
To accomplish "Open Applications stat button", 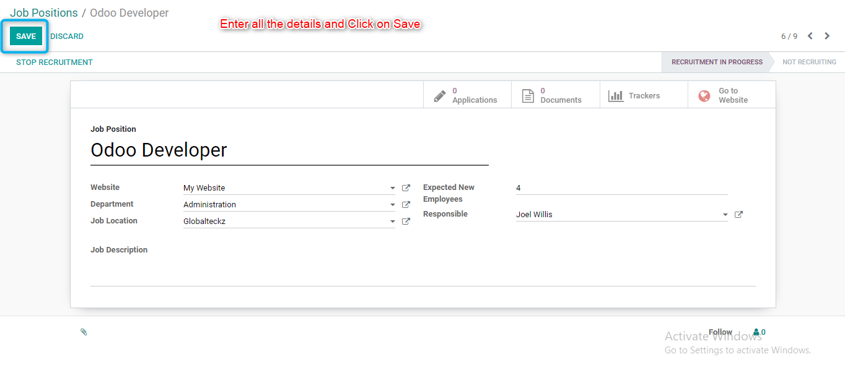I will coord(467,95).
